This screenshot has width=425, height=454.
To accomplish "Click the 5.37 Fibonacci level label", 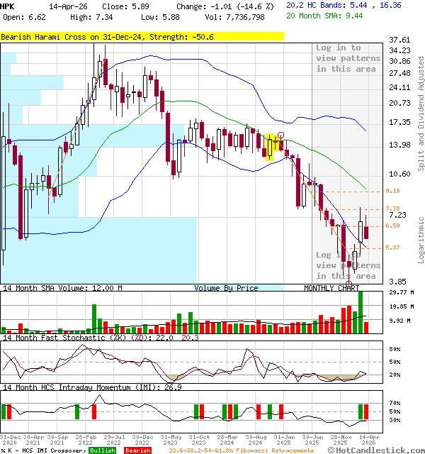I will point(393,248).
